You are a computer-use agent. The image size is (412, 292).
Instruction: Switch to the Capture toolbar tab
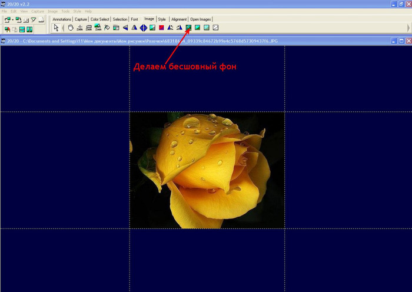point(81,19)
